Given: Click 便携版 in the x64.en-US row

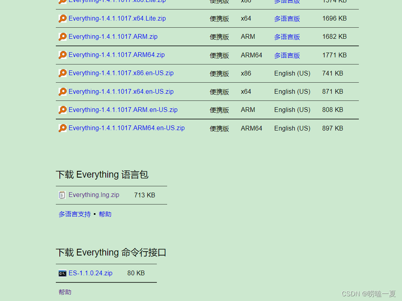Looking at the screenshot, I should point(219,92).
